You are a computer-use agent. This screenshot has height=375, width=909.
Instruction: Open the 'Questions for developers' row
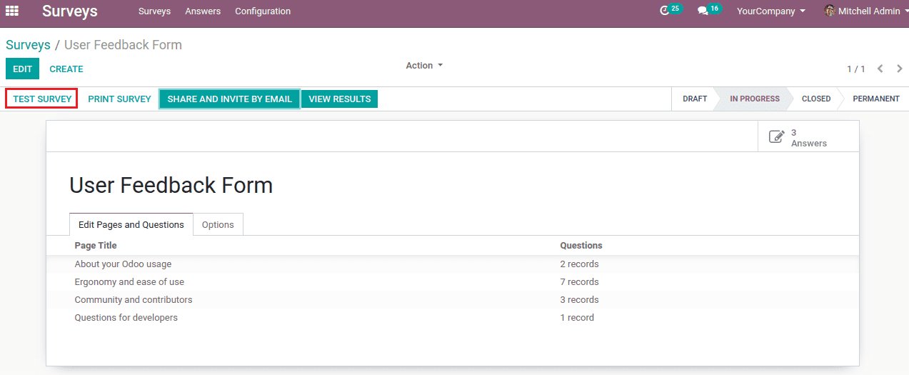pos(453,318)
